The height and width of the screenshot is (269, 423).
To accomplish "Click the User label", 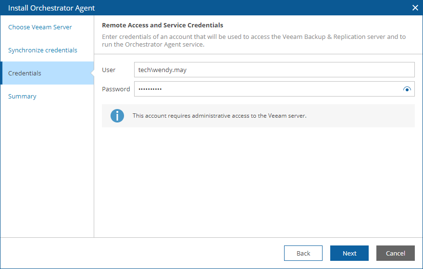I will (x=109, y=70).
